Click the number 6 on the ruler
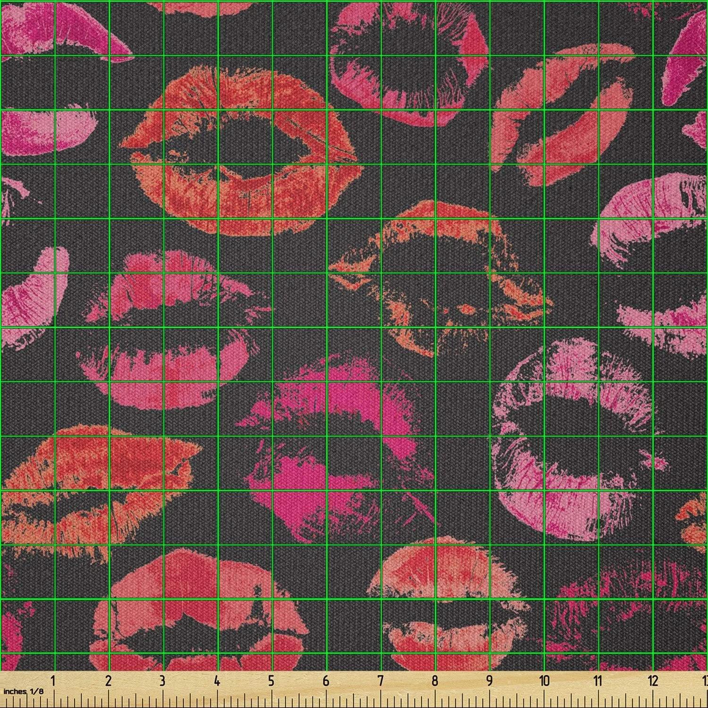 pos(326,681)
